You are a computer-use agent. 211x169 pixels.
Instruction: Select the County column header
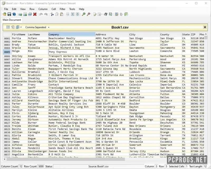pos(171,34)
